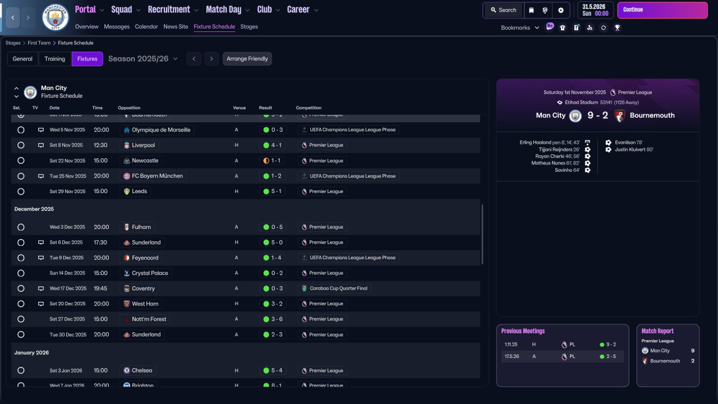Open the 9+ notifications chat icon

[550, 27]
